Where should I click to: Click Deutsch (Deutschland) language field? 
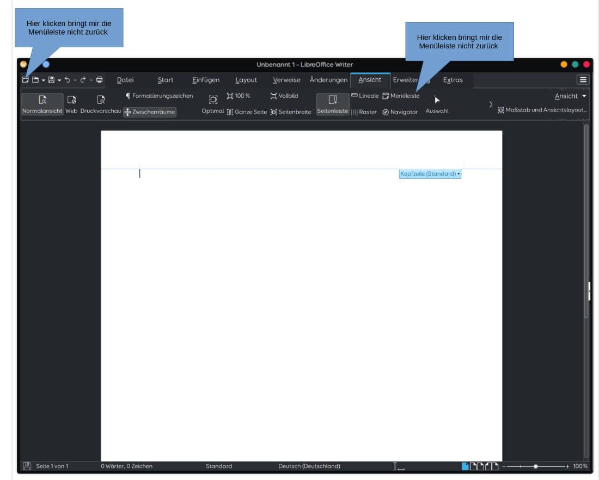click(x=309, y=466)
